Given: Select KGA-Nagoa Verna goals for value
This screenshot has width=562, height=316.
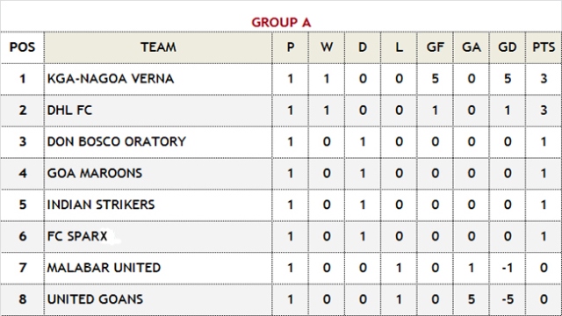Looking at the screenshot, I should [435, 78].
